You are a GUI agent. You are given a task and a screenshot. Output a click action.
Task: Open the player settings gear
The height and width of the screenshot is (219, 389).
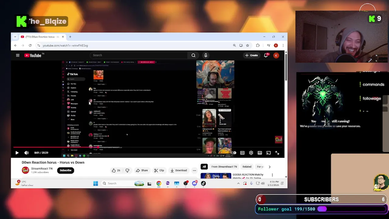click(251, 153)
